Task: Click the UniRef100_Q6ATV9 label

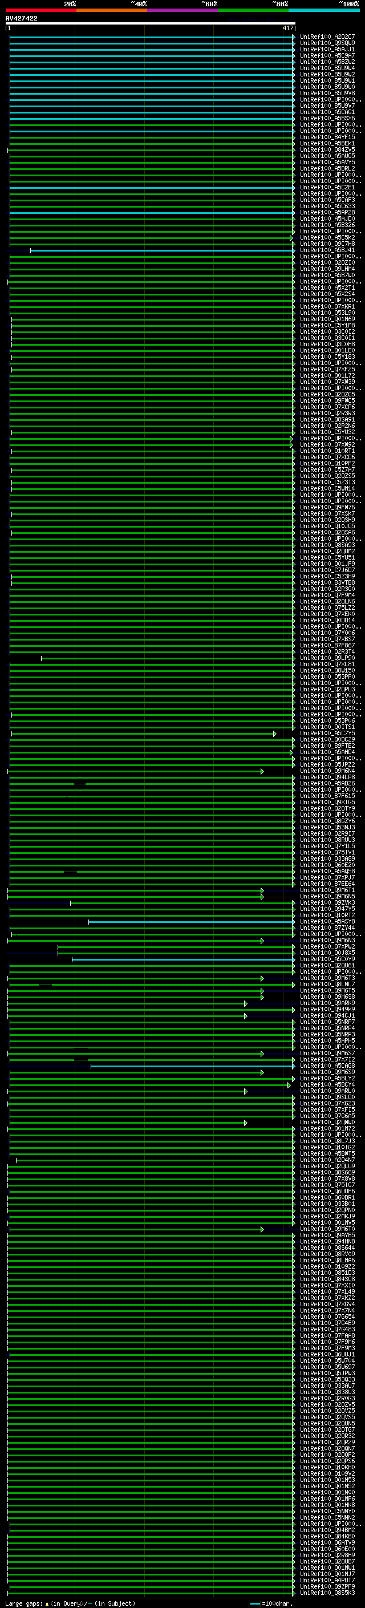Action: tap(327, 1543)
